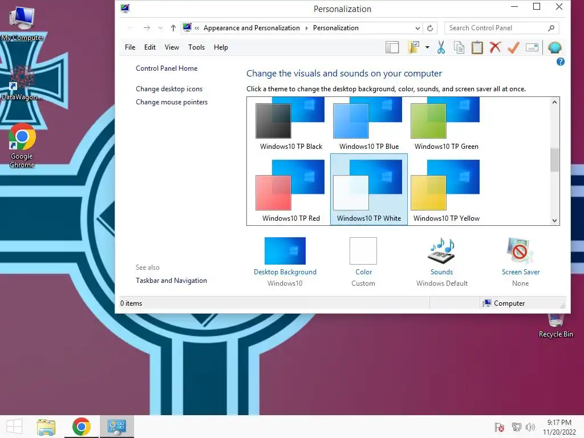This screenshot has width=584, height=438.
Task: Select the Recycle Bin desktop icon
Action: [555, 326]
